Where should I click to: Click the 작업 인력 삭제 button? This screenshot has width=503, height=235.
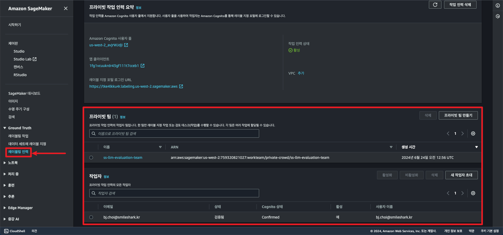coord(460,5)
